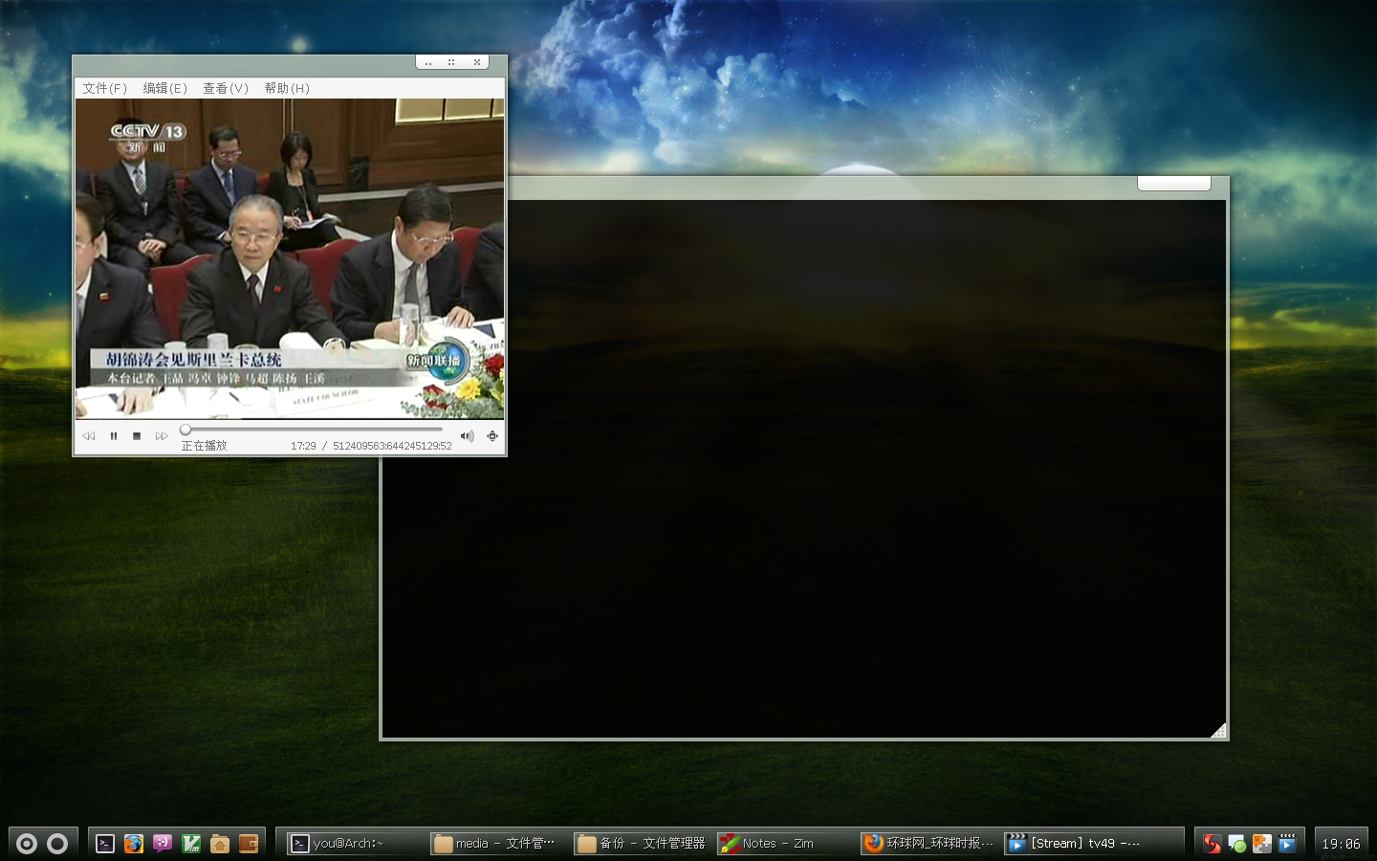Close the video player window
This screenshot has height=861, width=1377.
pyautogui.click(x=476, y=62)
